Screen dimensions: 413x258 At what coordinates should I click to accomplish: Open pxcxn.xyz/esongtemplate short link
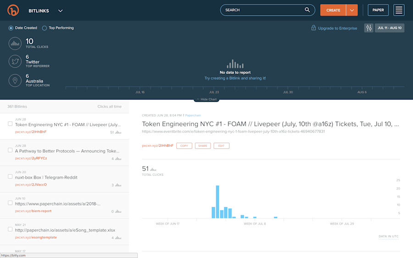(36, 237)
